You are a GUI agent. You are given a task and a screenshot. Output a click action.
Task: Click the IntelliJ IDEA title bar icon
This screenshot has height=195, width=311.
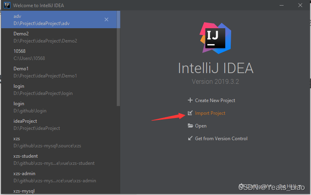click(x=7, y=5)
